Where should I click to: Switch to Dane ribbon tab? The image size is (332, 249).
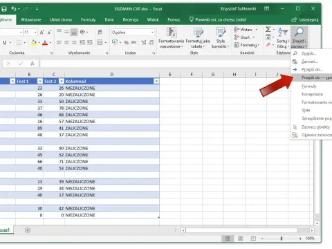click(109, 20)
